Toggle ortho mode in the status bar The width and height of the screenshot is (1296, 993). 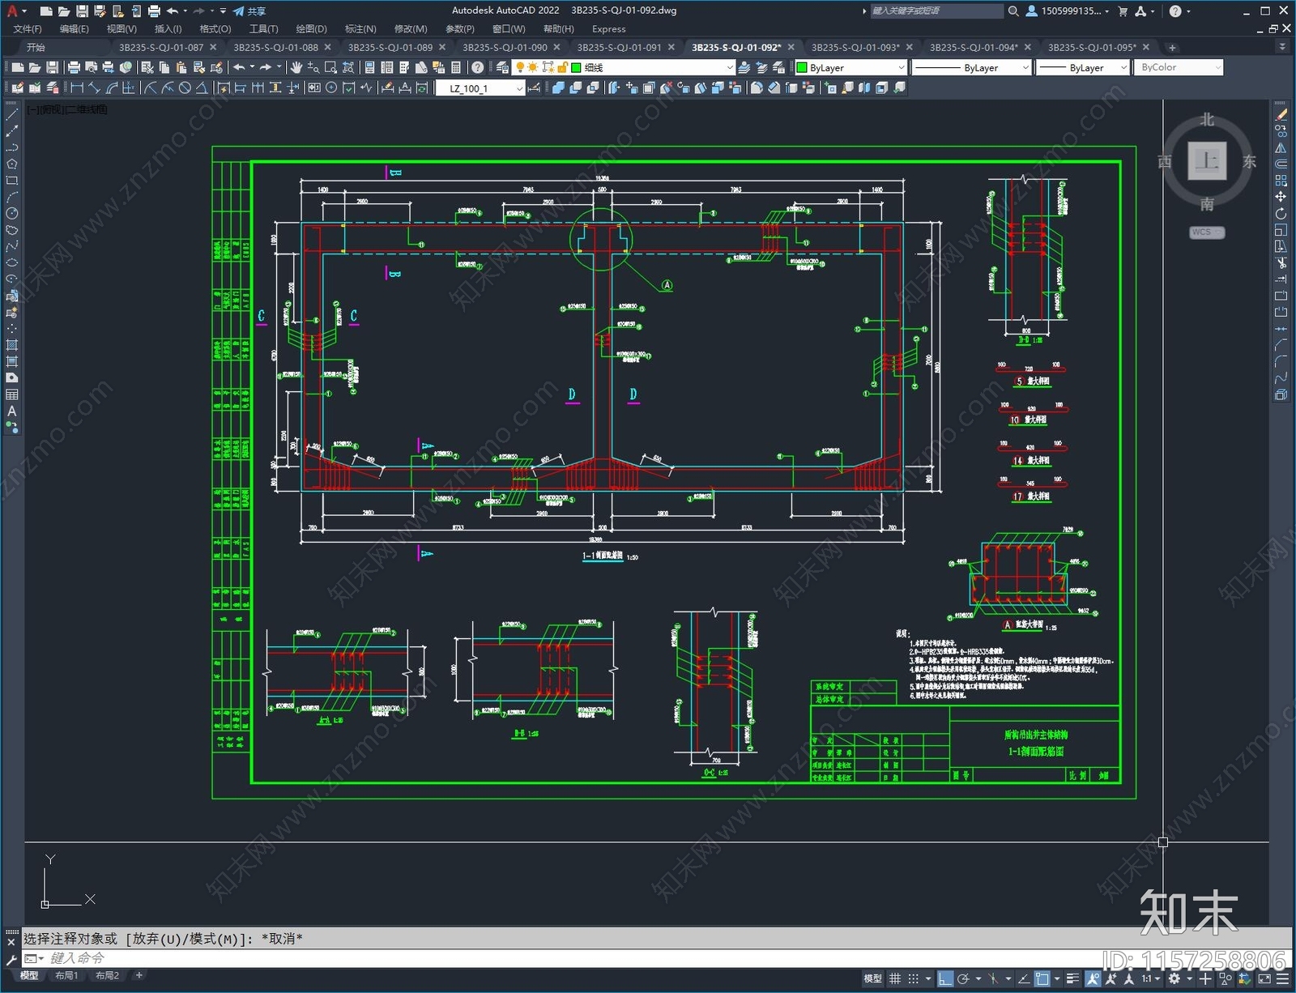(945, 978)
